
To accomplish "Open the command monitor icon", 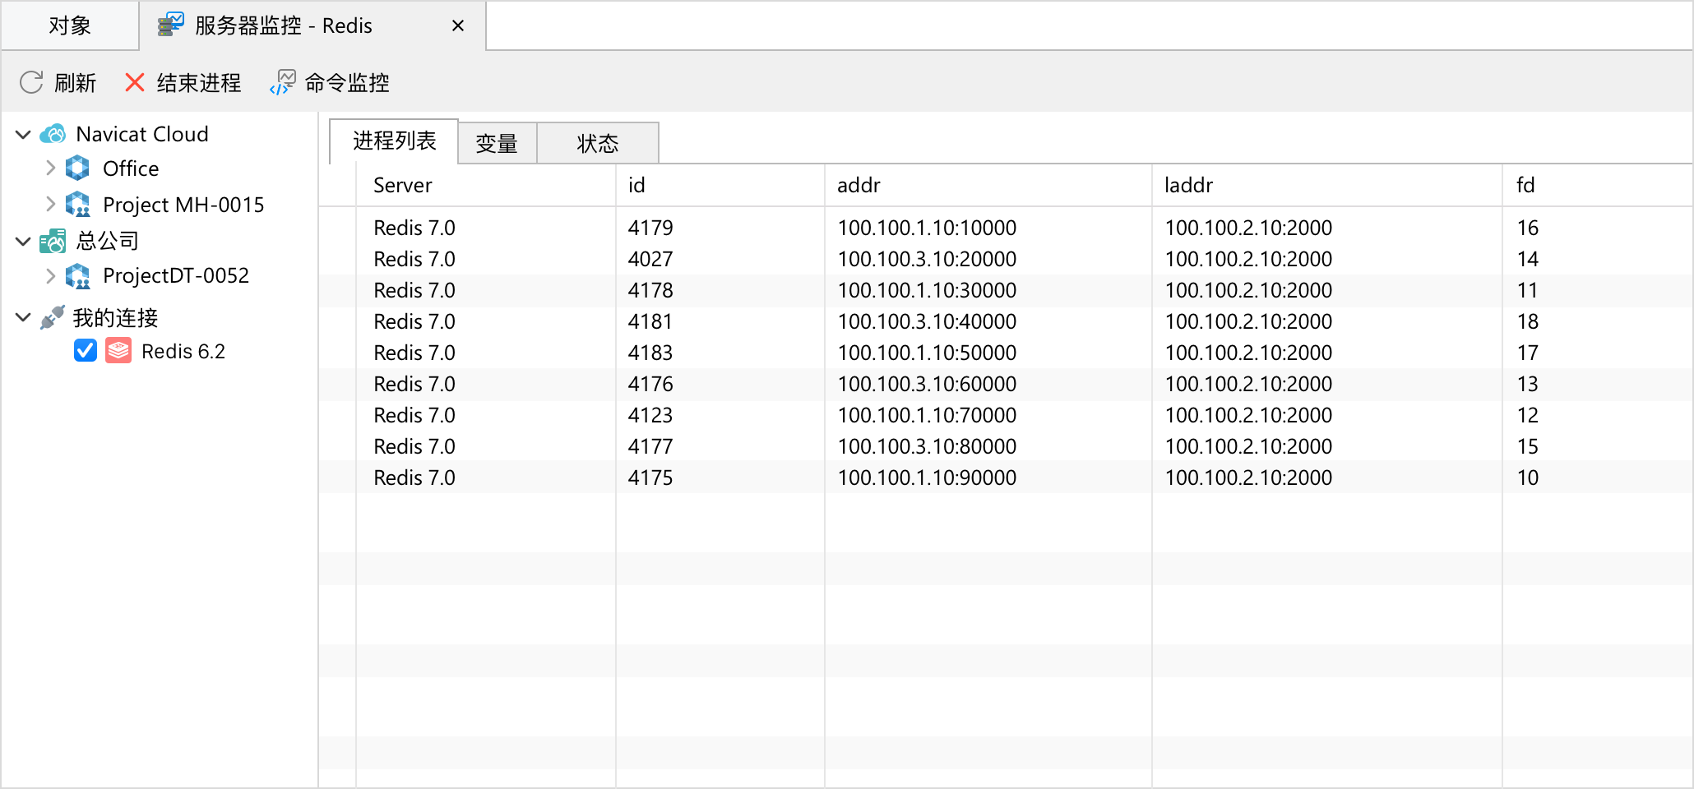I will pyautogui.click(x=282, y=82).
